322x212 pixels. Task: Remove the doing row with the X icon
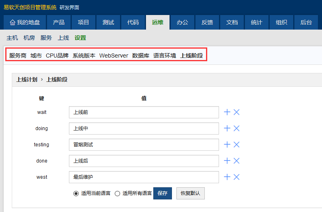click(236, 128)
